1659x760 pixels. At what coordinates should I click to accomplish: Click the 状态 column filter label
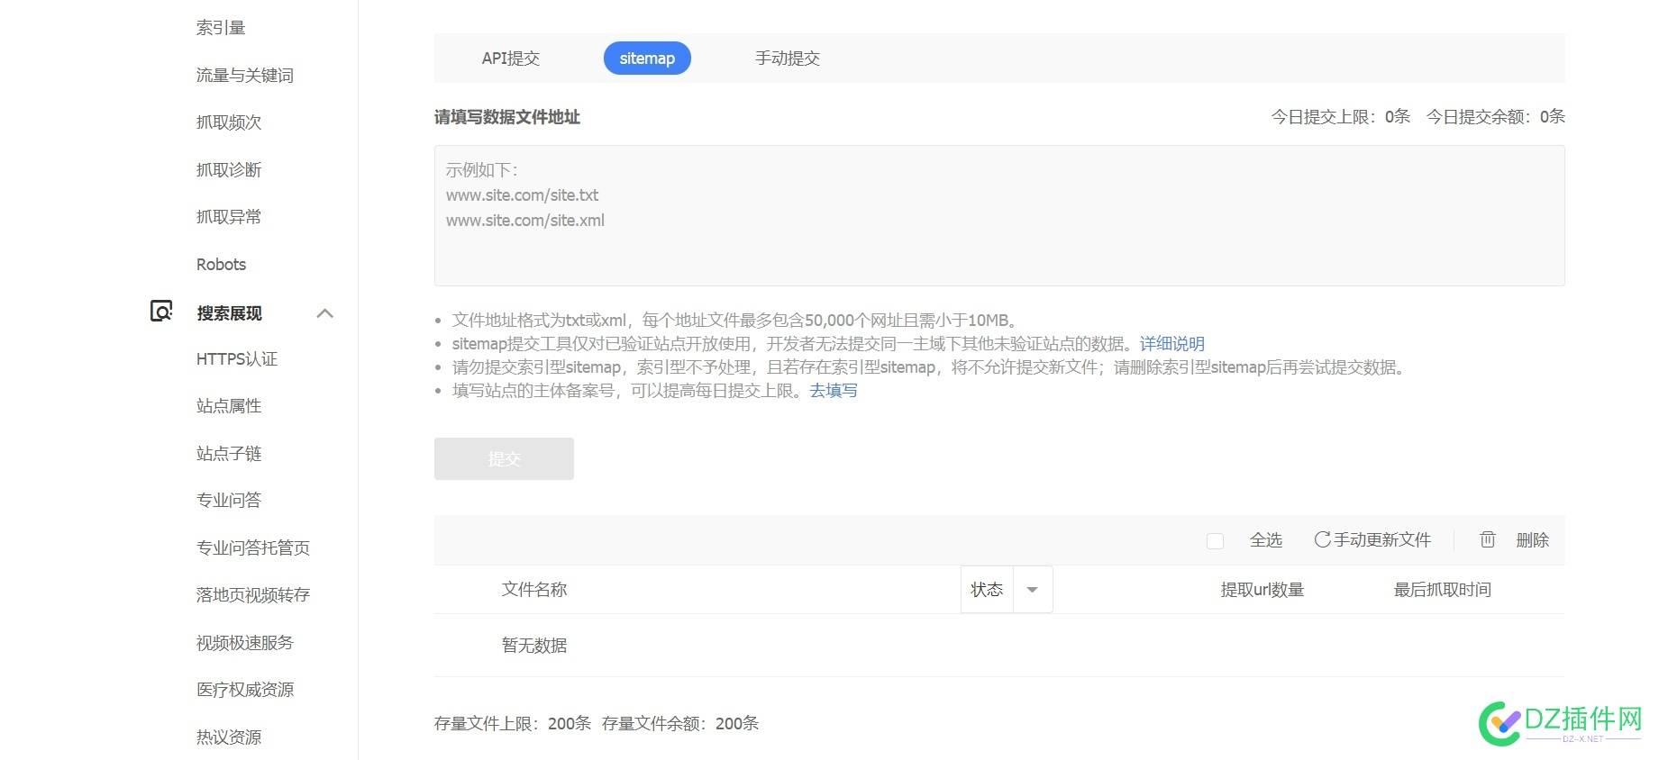[x=987, y=590]
